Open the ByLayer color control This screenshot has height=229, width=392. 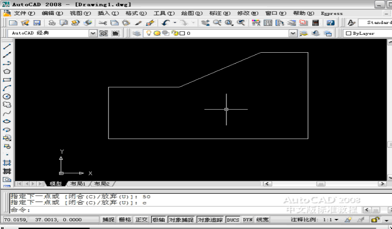(x=366, y=34)
